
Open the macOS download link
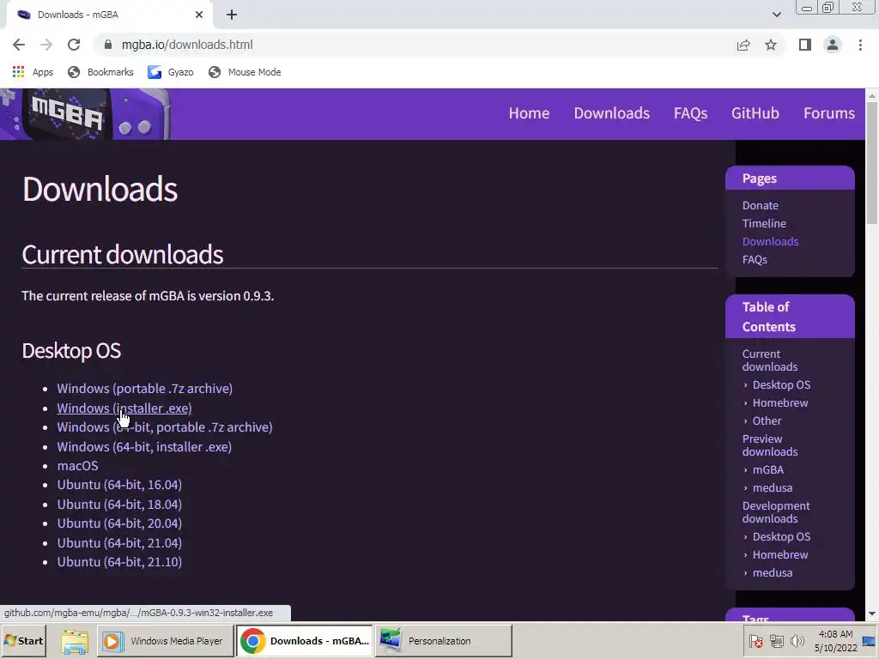[77, 466]
